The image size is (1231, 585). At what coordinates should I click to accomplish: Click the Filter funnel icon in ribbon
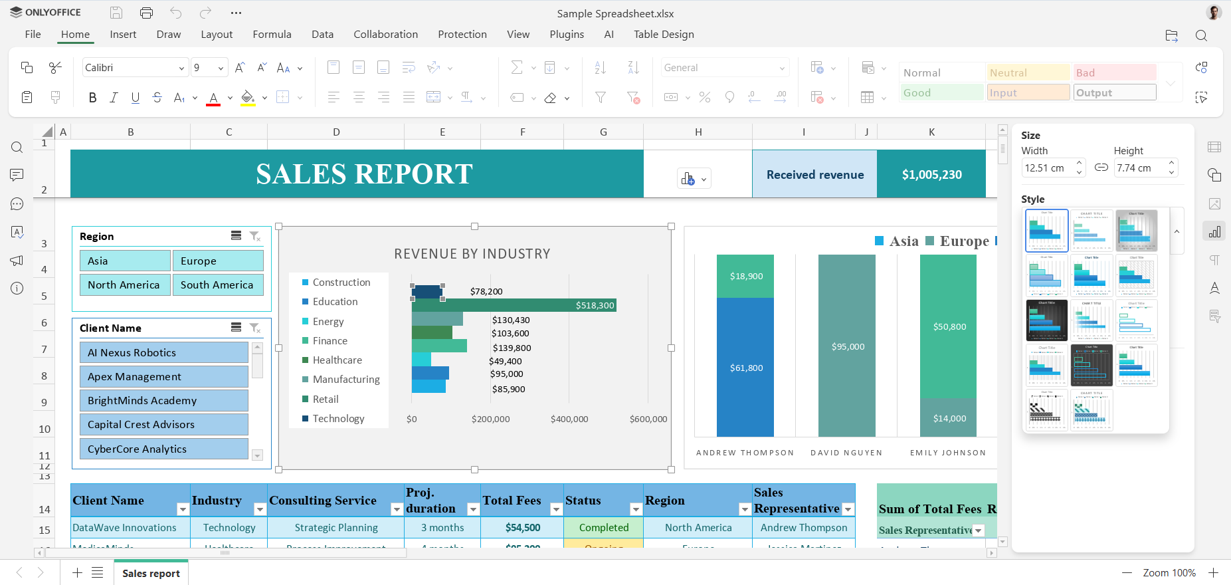pos(601,98)
